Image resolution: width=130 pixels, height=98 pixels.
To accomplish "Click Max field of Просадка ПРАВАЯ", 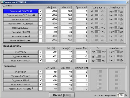I will click(x=66, y=32).
